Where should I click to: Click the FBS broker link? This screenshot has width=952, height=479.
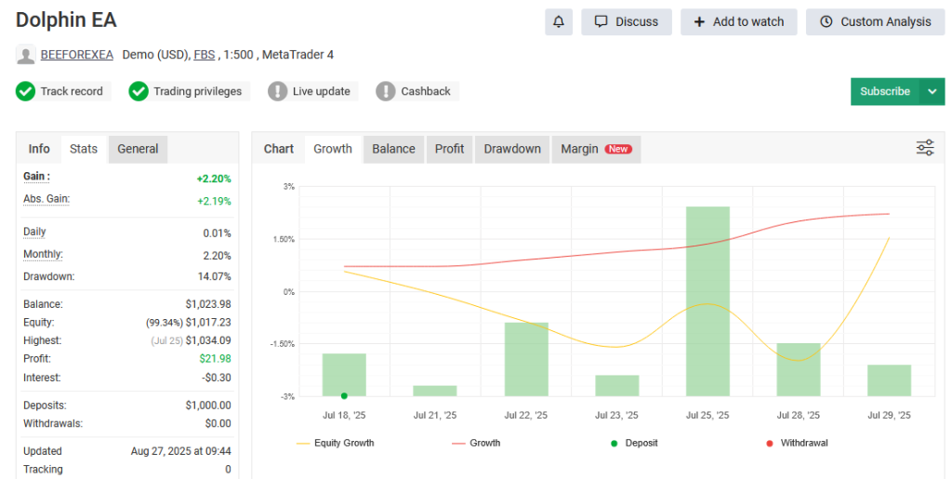point(205,55)
